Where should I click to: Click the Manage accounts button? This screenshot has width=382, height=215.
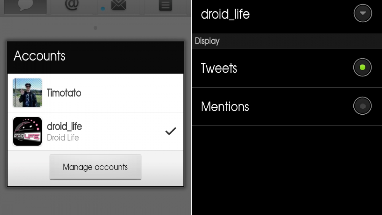point(95,167)
